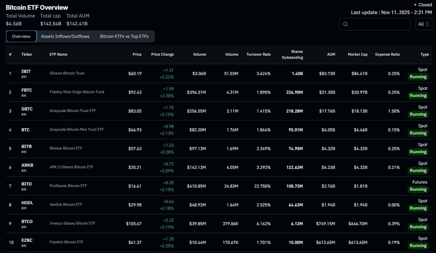436x253 pixels.
Task: Open the iShares Bitcoin Trust ETF name
Action: click(67, 73)
